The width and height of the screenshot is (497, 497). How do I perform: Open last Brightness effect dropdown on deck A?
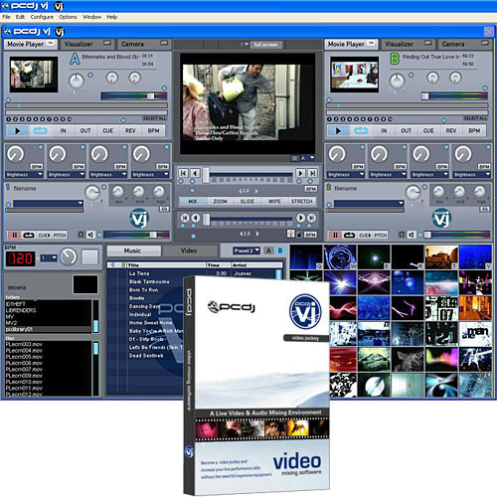point(151,175)
